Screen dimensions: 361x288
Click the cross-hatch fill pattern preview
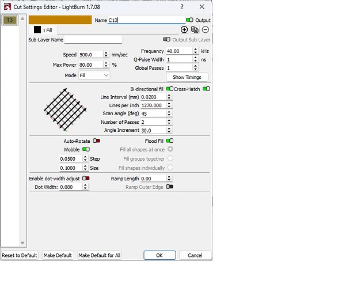(x=64, y=111)
